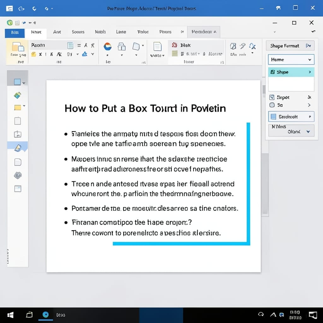The image size is (323, 323).
Task: Open the Windows Start button
Action: point(10,315)
